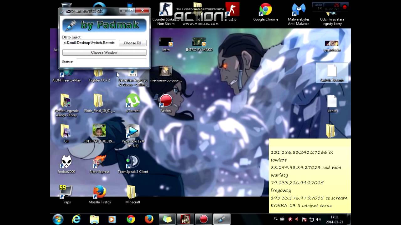Switch to the syringe injector taskbar button

(x=222, y=219)
